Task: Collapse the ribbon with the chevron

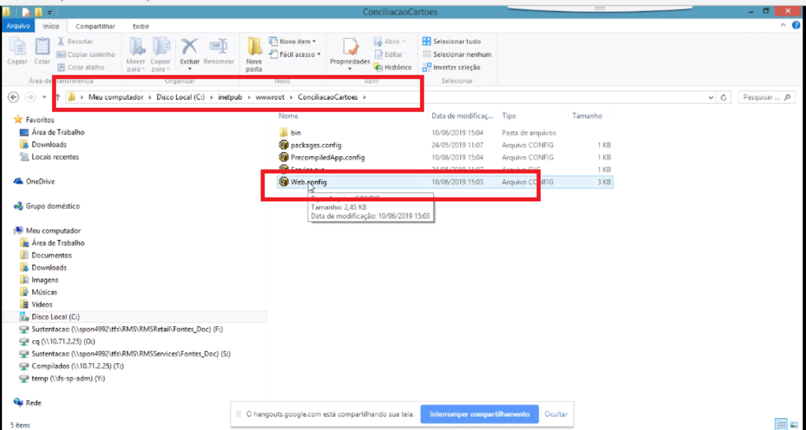Action: (784, 26)
